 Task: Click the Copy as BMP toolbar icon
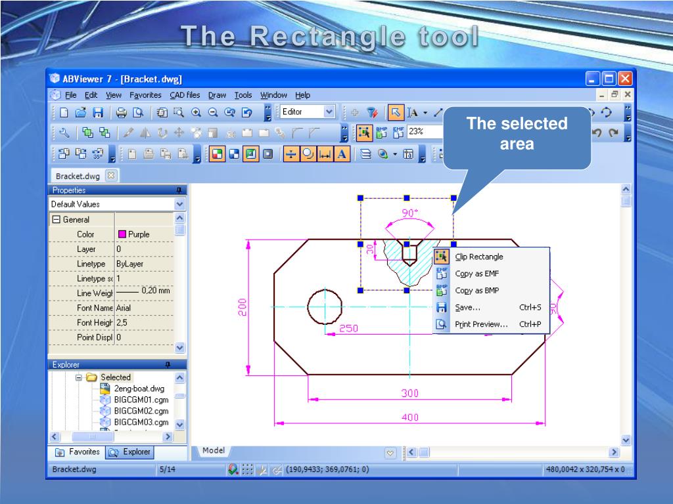[382, 133]
